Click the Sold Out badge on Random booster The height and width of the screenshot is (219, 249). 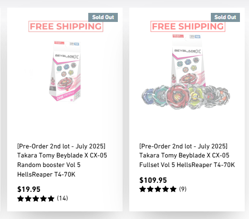tap(103, 17)
